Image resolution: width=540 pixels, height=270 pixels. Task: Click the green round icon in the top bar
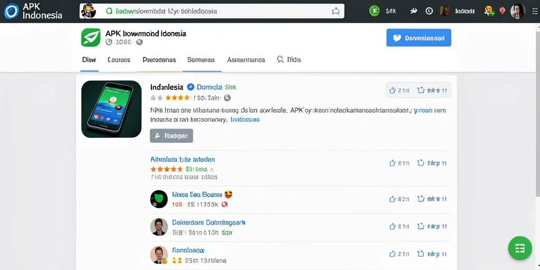coord(374,11)
